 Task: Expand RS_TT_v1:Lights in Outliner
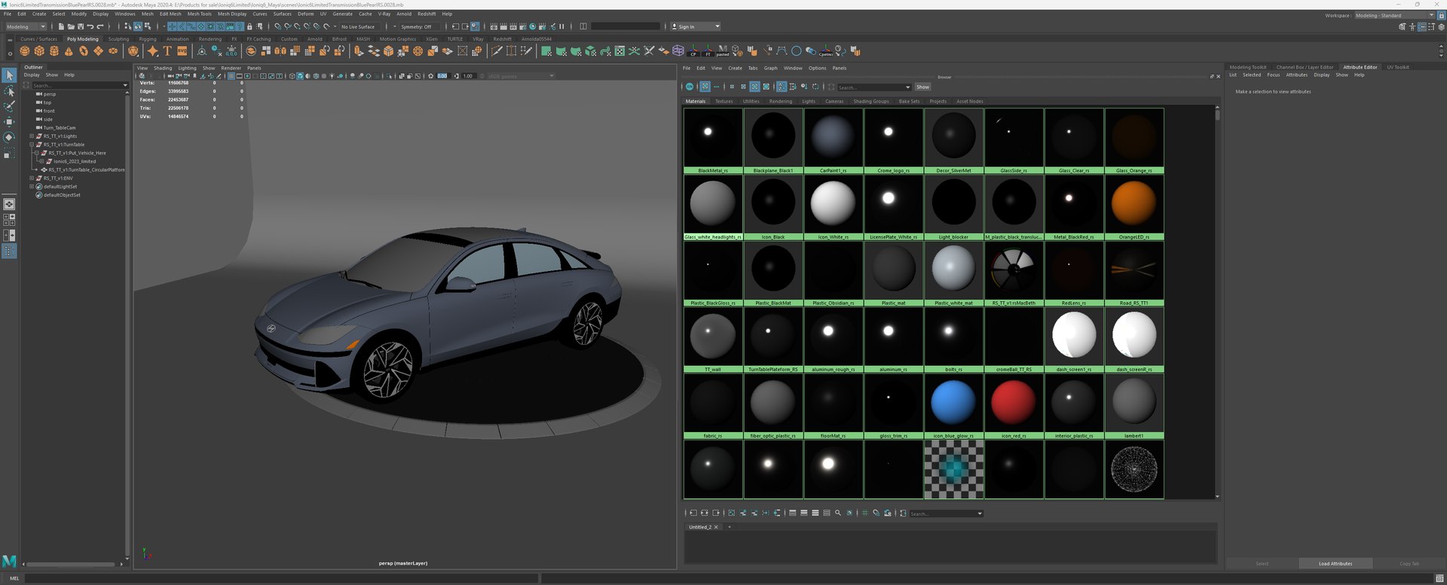32,136
